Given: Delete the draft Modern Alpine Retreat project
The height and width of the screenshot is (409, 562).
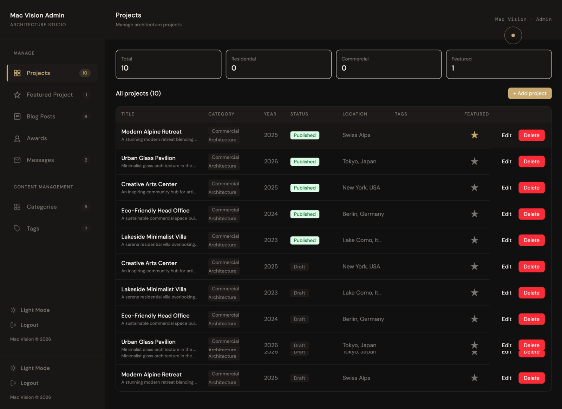Looking at the screenshot, I should pos(531,378).
